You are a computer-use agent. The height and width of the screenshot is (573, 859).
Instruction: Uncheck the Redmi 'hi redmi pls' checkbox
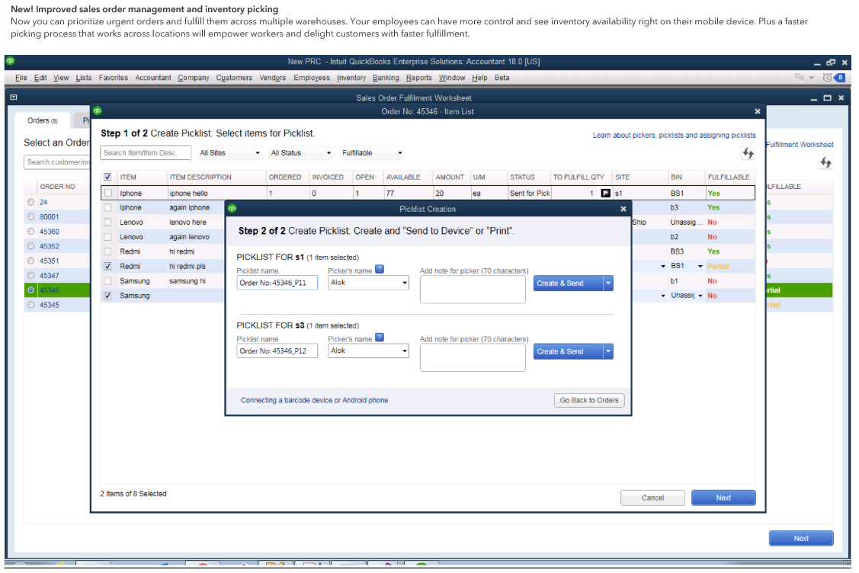click(x=107, y=266)
